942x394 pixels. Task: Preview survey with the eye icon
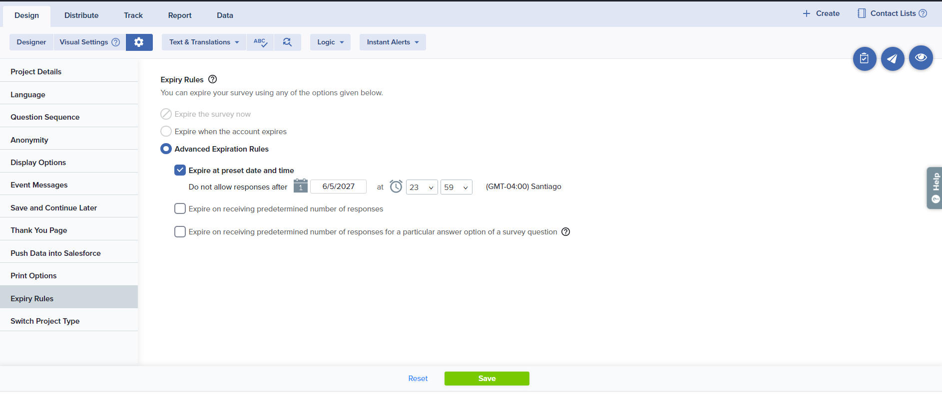click(921, 58)
